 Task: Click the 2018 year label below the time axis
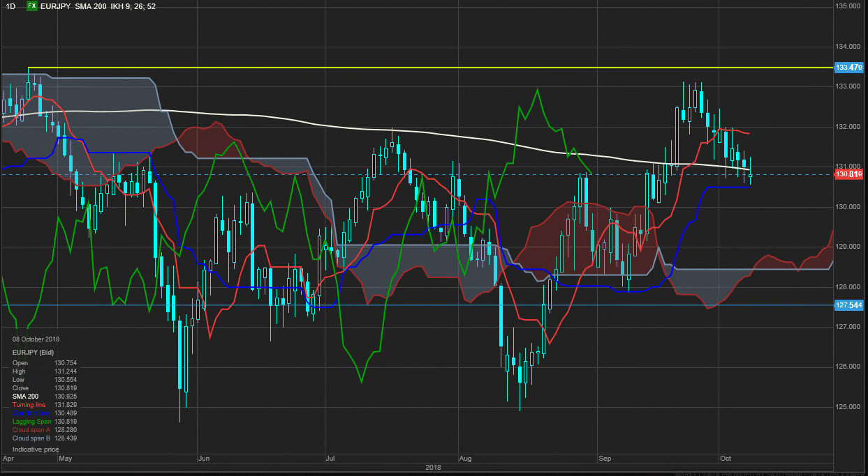tap(434, 468)
